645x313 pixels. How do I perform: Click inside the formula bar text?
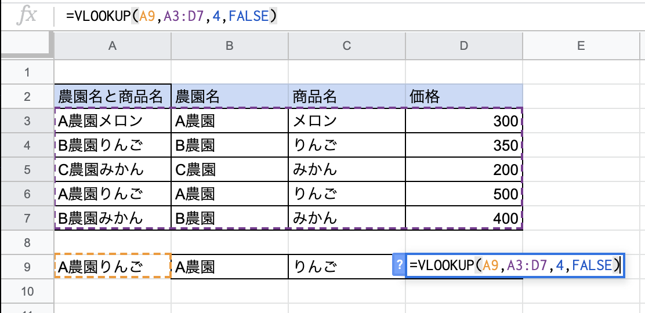point(171,16)
